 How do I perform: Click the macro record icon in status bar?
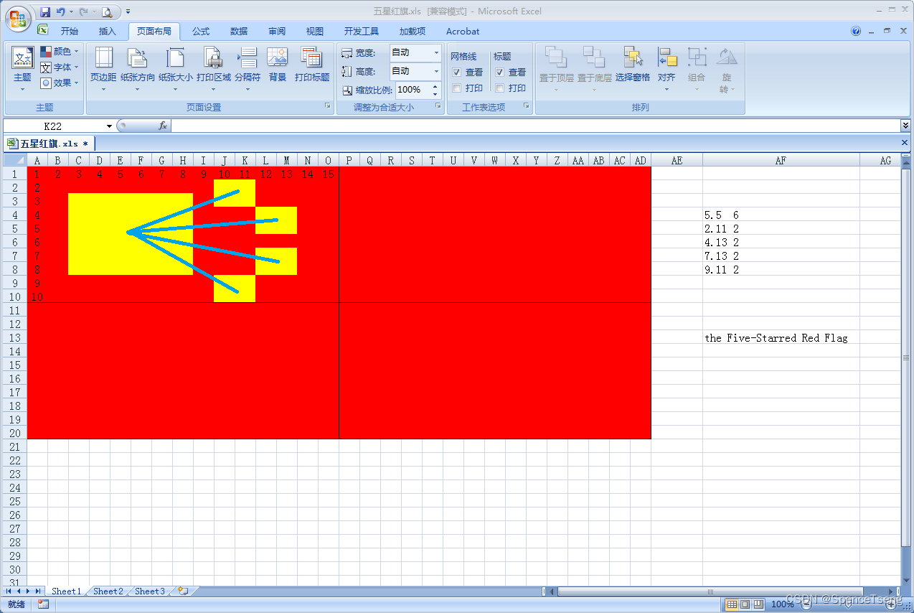(43, 604)
